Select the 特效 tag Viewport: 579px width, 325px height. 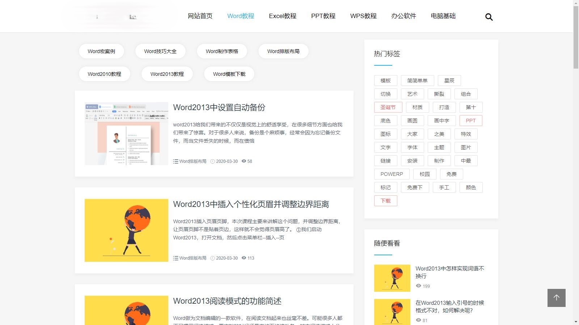tap(466, 134)
